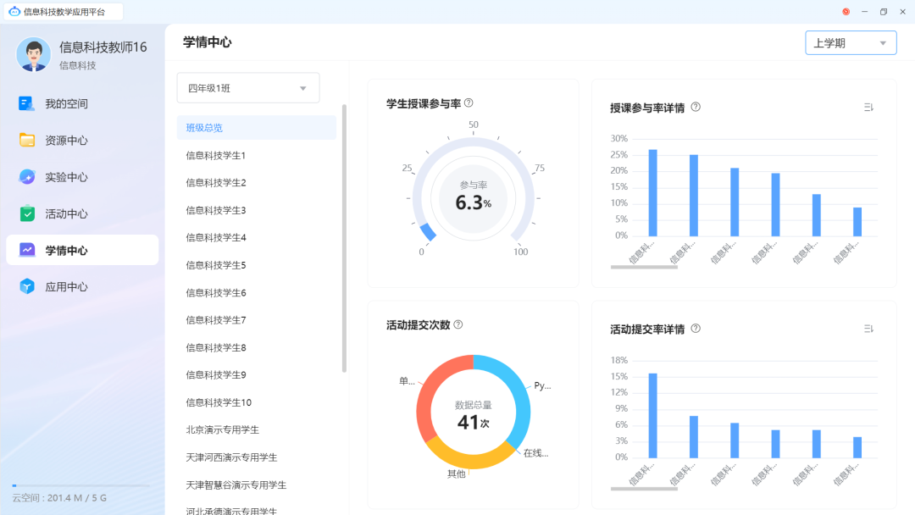
Task: Click the red recording indicator in the title bar
Action: pyautogui.click(x=844, y=12)
